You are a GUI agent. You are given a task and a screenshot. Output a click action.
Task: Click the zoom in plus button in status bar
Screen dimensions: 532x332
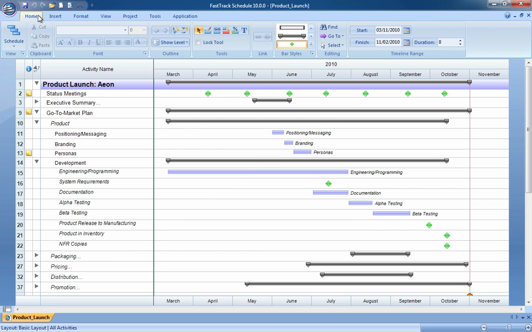527,327
